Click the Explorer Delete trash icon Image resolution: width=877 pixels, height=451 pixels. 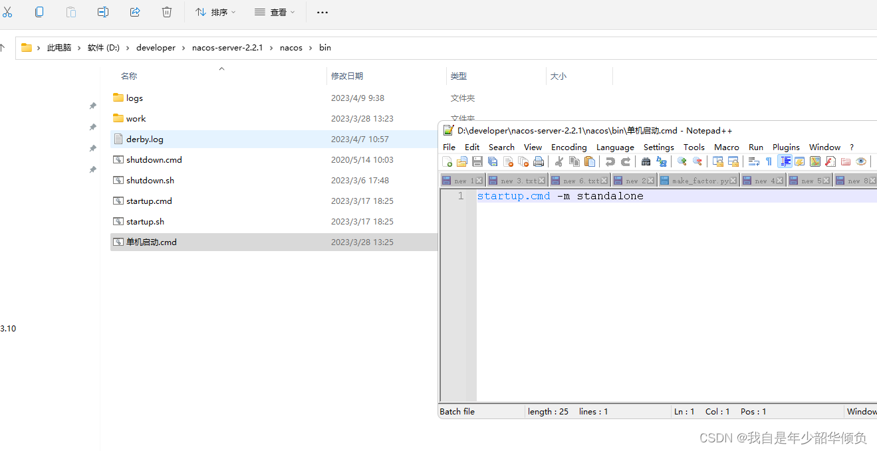point(167,12)
